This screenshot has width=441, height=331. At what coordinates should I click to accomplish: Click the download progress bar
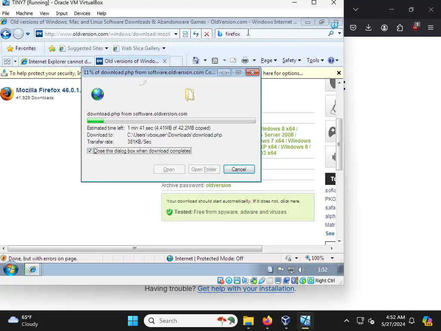click(171, 121)
